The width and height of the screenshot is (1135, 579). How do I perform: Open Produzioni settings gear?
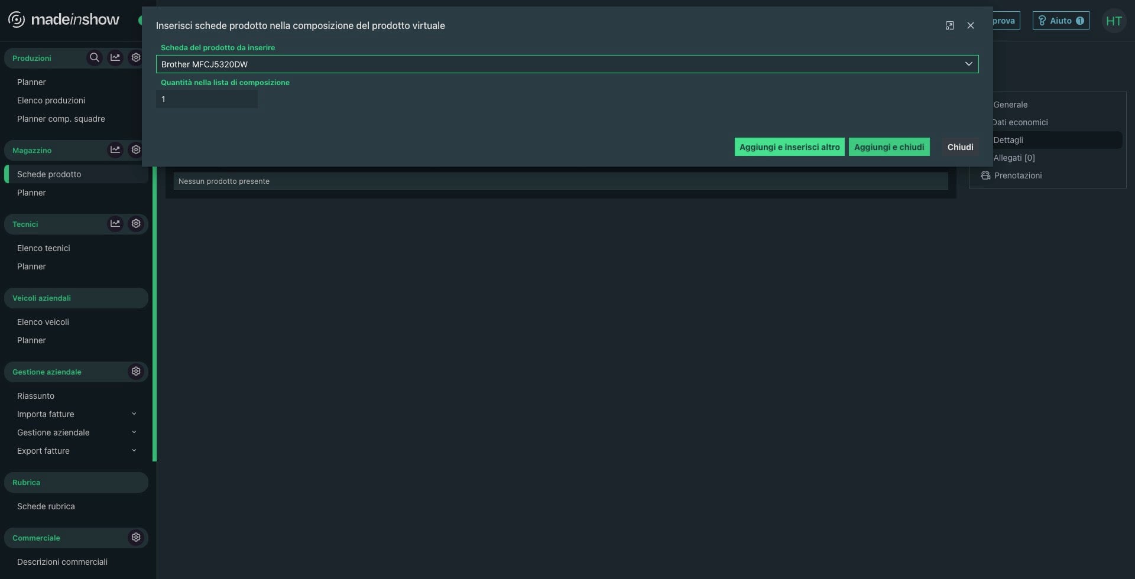click(136, 58)
